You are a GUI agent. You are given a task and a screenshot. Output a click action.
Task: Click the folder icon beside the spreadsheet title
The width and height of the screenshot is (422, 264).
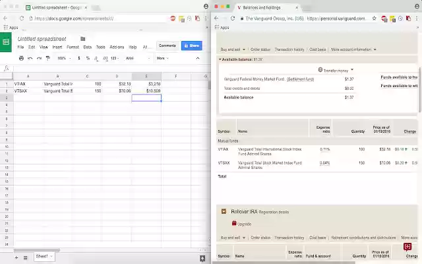click(83, 39)
